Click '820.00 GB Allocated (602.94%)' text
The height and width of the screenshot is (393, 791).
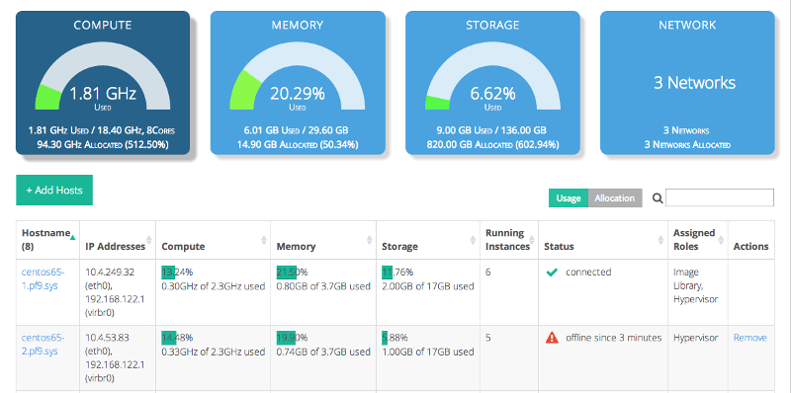click(x=492, y=144)
